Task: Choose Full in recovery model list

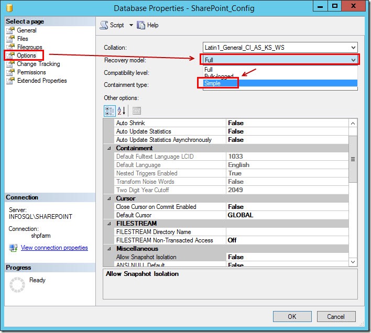Action: 280,70
